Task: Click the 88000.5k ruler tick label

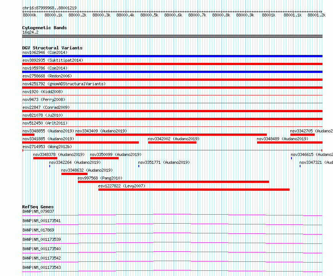Action: pyautogui.click(x=149, y=15)
